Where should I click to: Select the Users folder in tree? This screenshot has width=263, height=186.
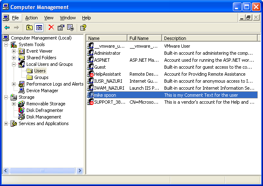pyautogui.click(x=40, y=71)
